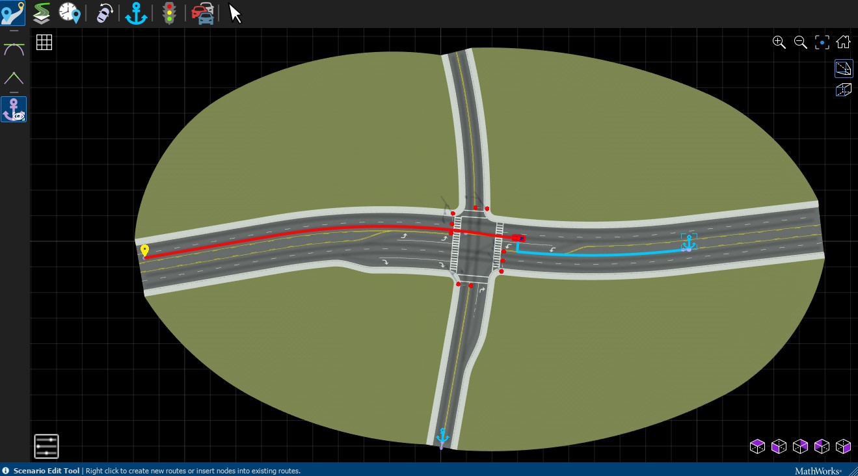Toggle the grid display button
Screen dimensions: 858x476
(44, 43)
